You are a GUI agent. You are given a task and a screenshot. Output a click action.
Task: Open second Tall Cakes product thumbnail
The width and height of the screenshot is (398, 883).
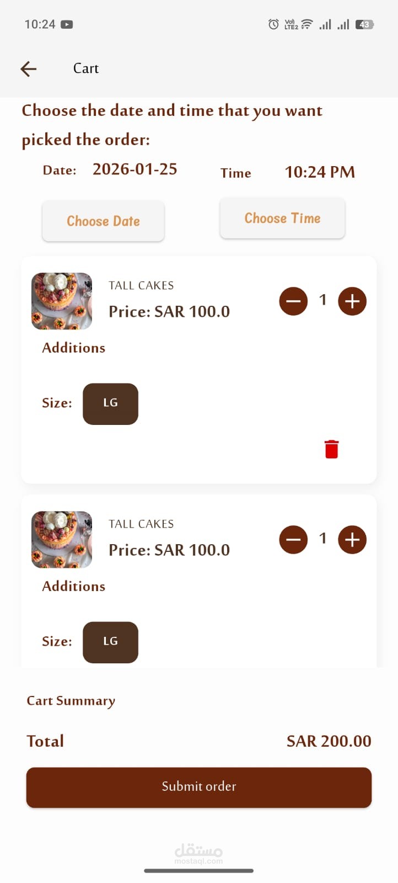coord(62,540)
